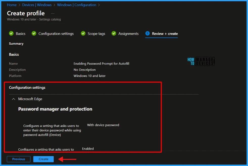Open Windows | Configuration breadcrumb

click(77, 5)
